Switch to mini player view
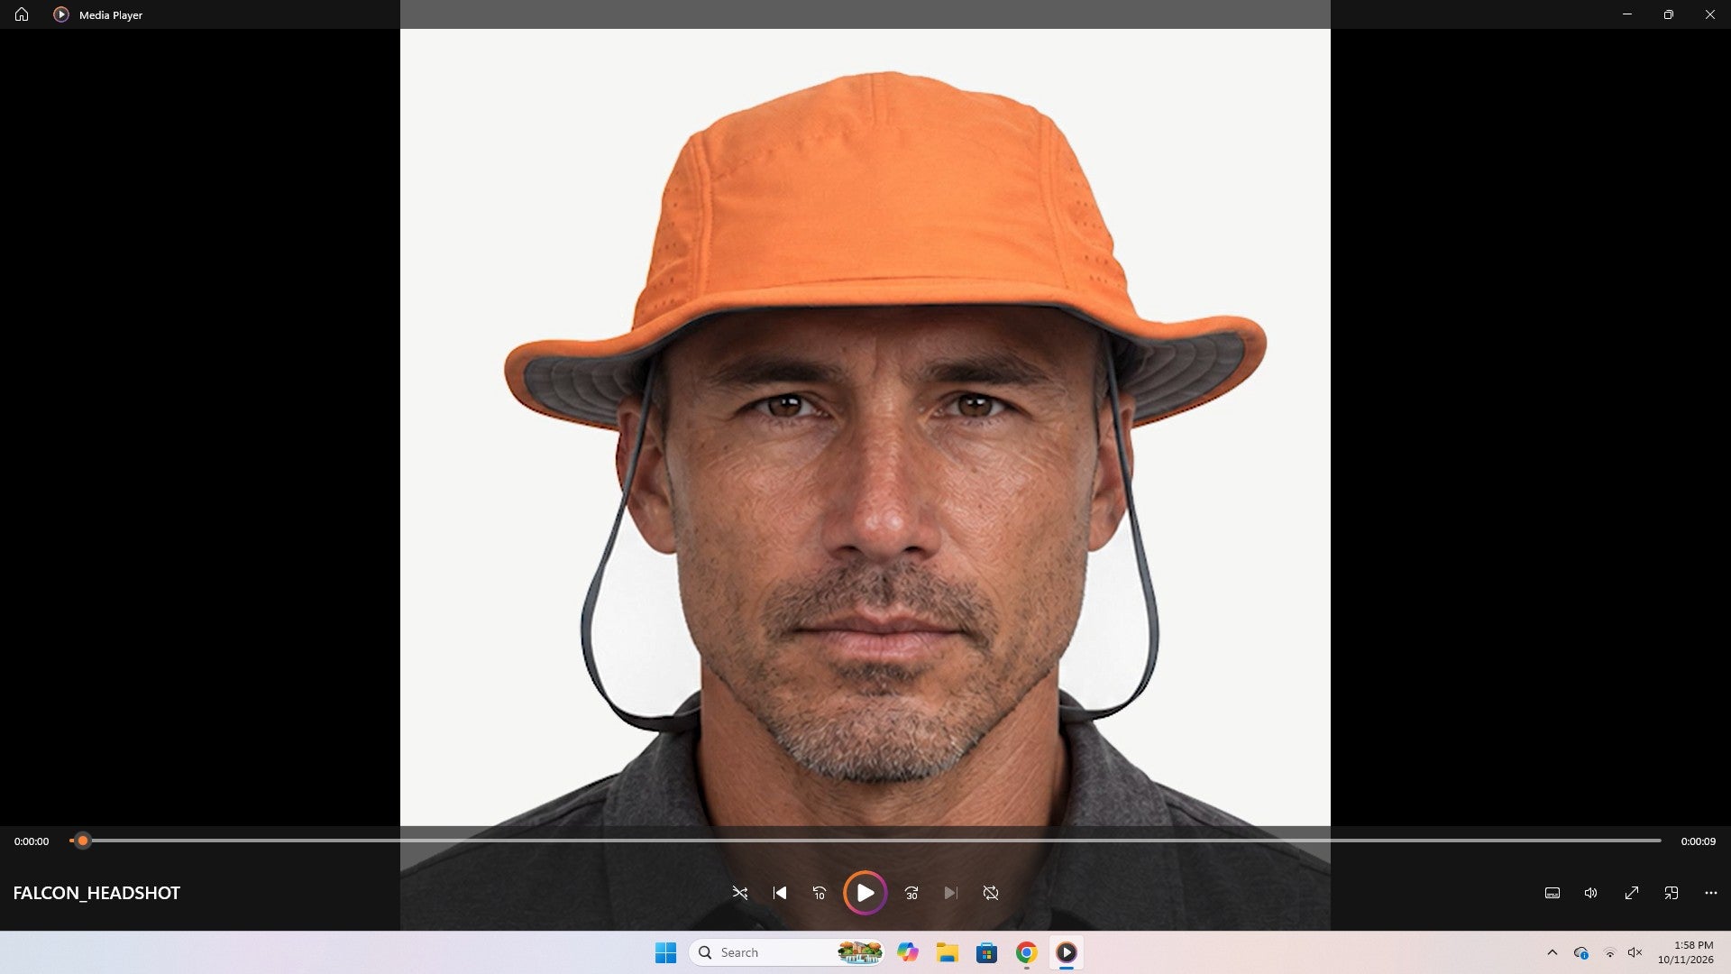 (x=1671, y=893)
